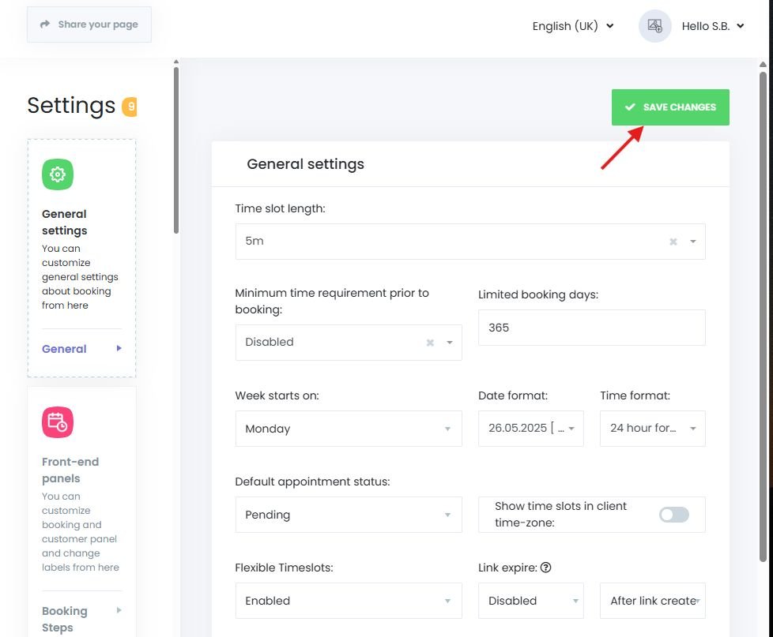Image resolution: width=773 pixels, height=637 pixels.
Task: Click the profile avatar icon near Hello S.B.
Action: point(654,25)
